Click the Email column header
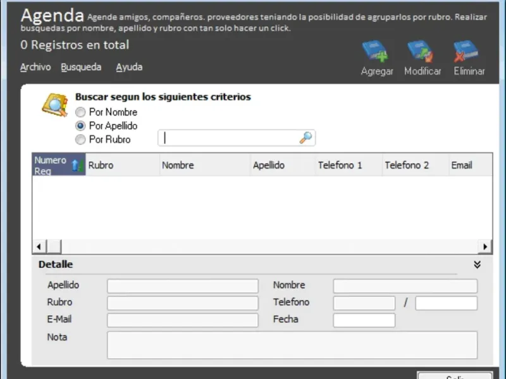 point(471,165)
